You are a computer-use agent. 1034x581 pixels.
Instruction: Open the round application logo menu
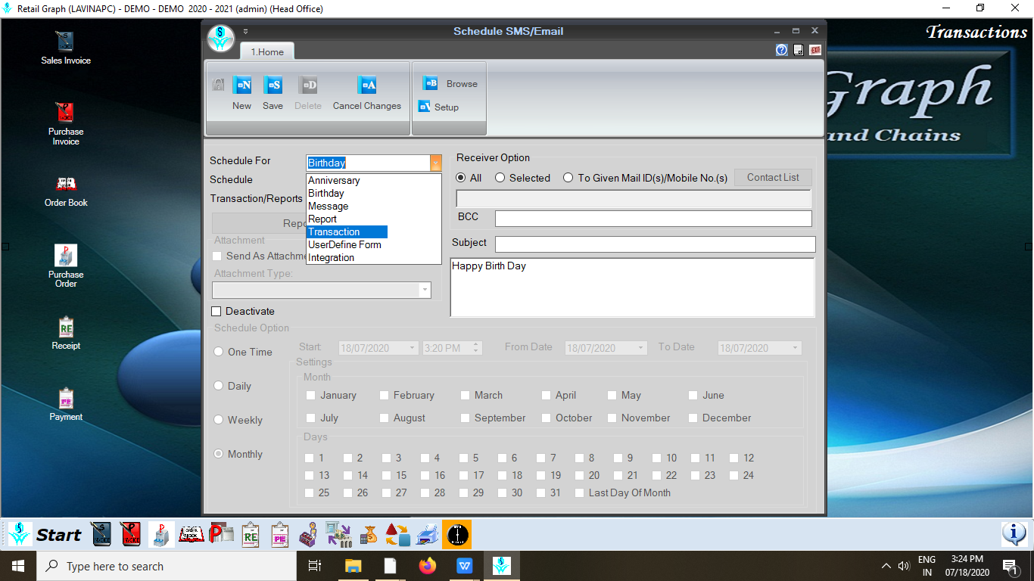click(x=221, y=38)
